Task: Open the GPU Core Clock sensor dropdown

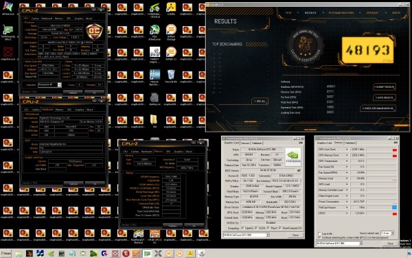Action: tap(347, 150)
